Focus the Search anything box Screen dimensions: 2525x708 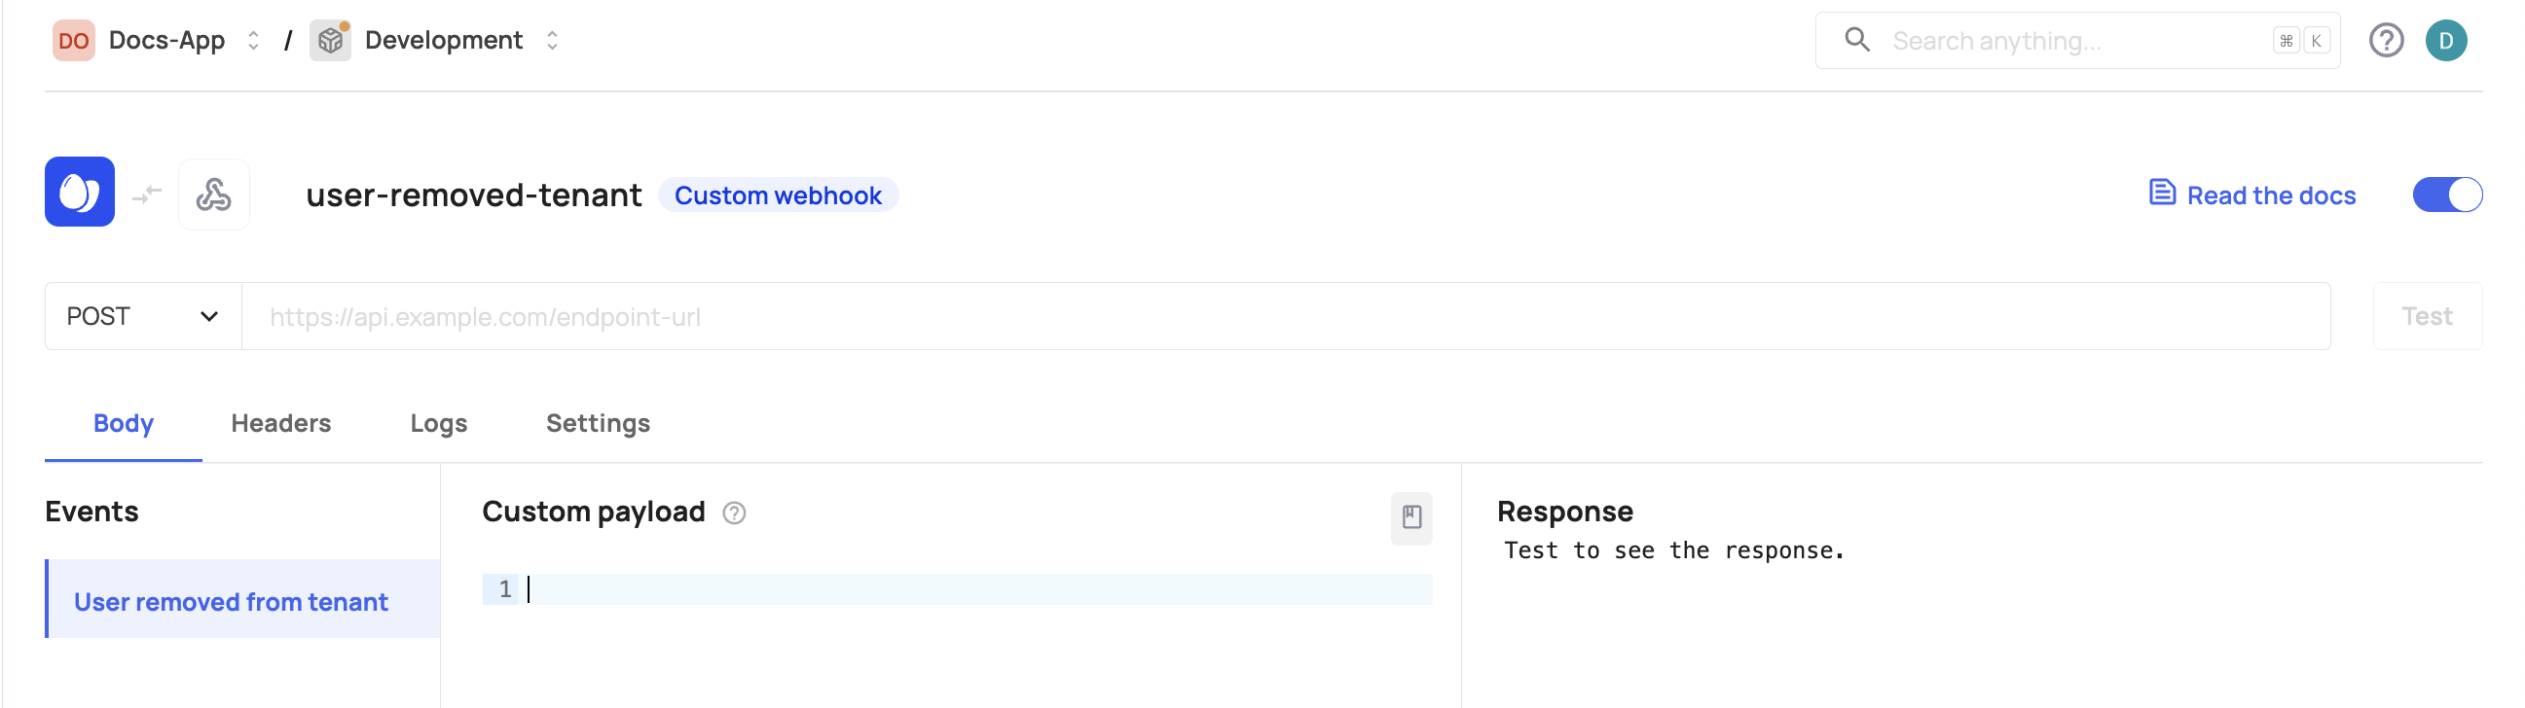2068,41
